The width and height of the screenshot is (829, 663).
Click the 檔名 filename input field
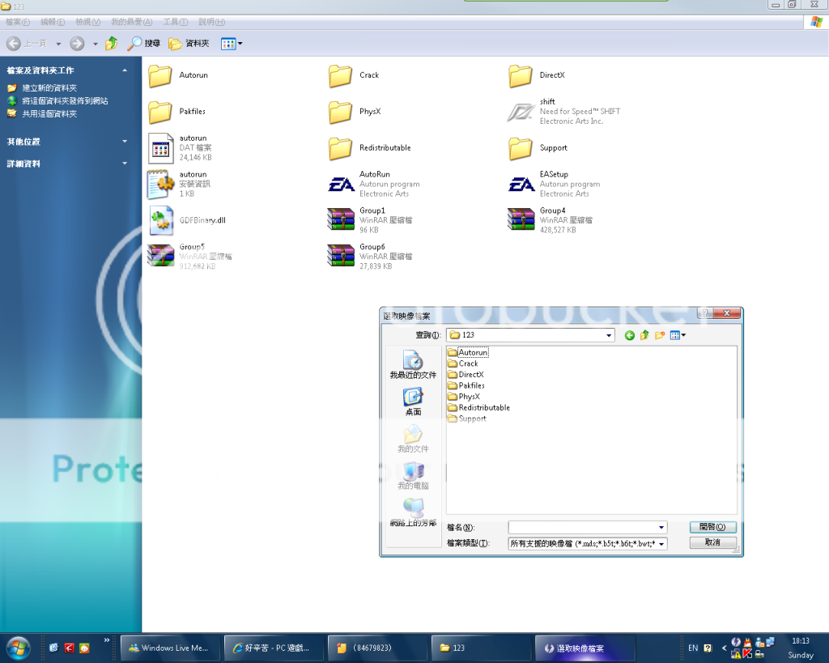click(x=583, y=527)
